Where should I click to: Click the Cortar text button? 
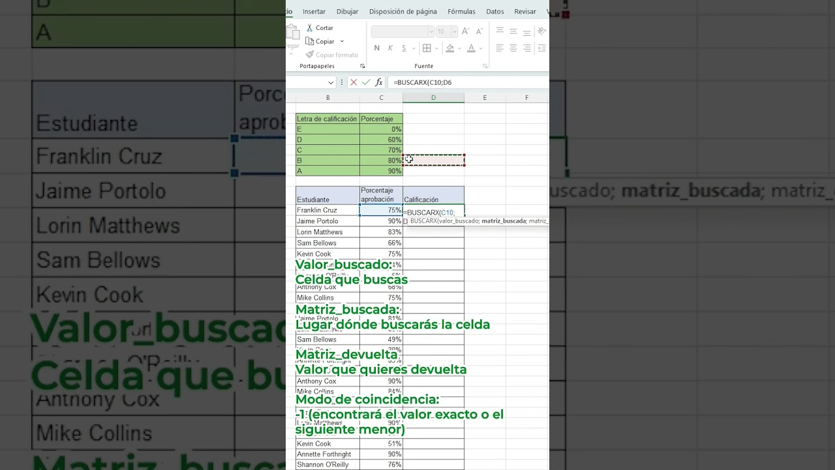tap(324, 28)
